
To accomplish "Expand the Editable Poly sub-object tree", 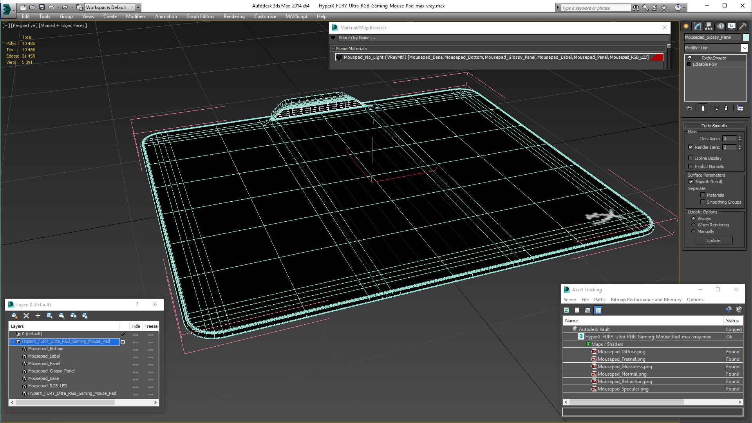I will click(689, 64).
